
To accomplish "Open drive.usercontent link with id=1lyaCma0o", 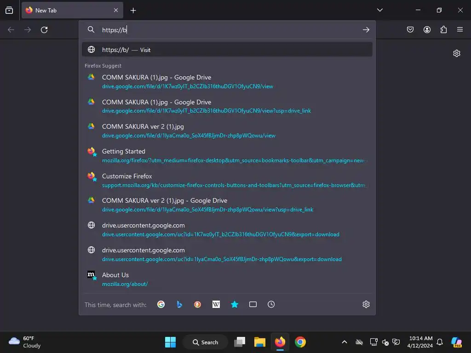I will (227, 255).
